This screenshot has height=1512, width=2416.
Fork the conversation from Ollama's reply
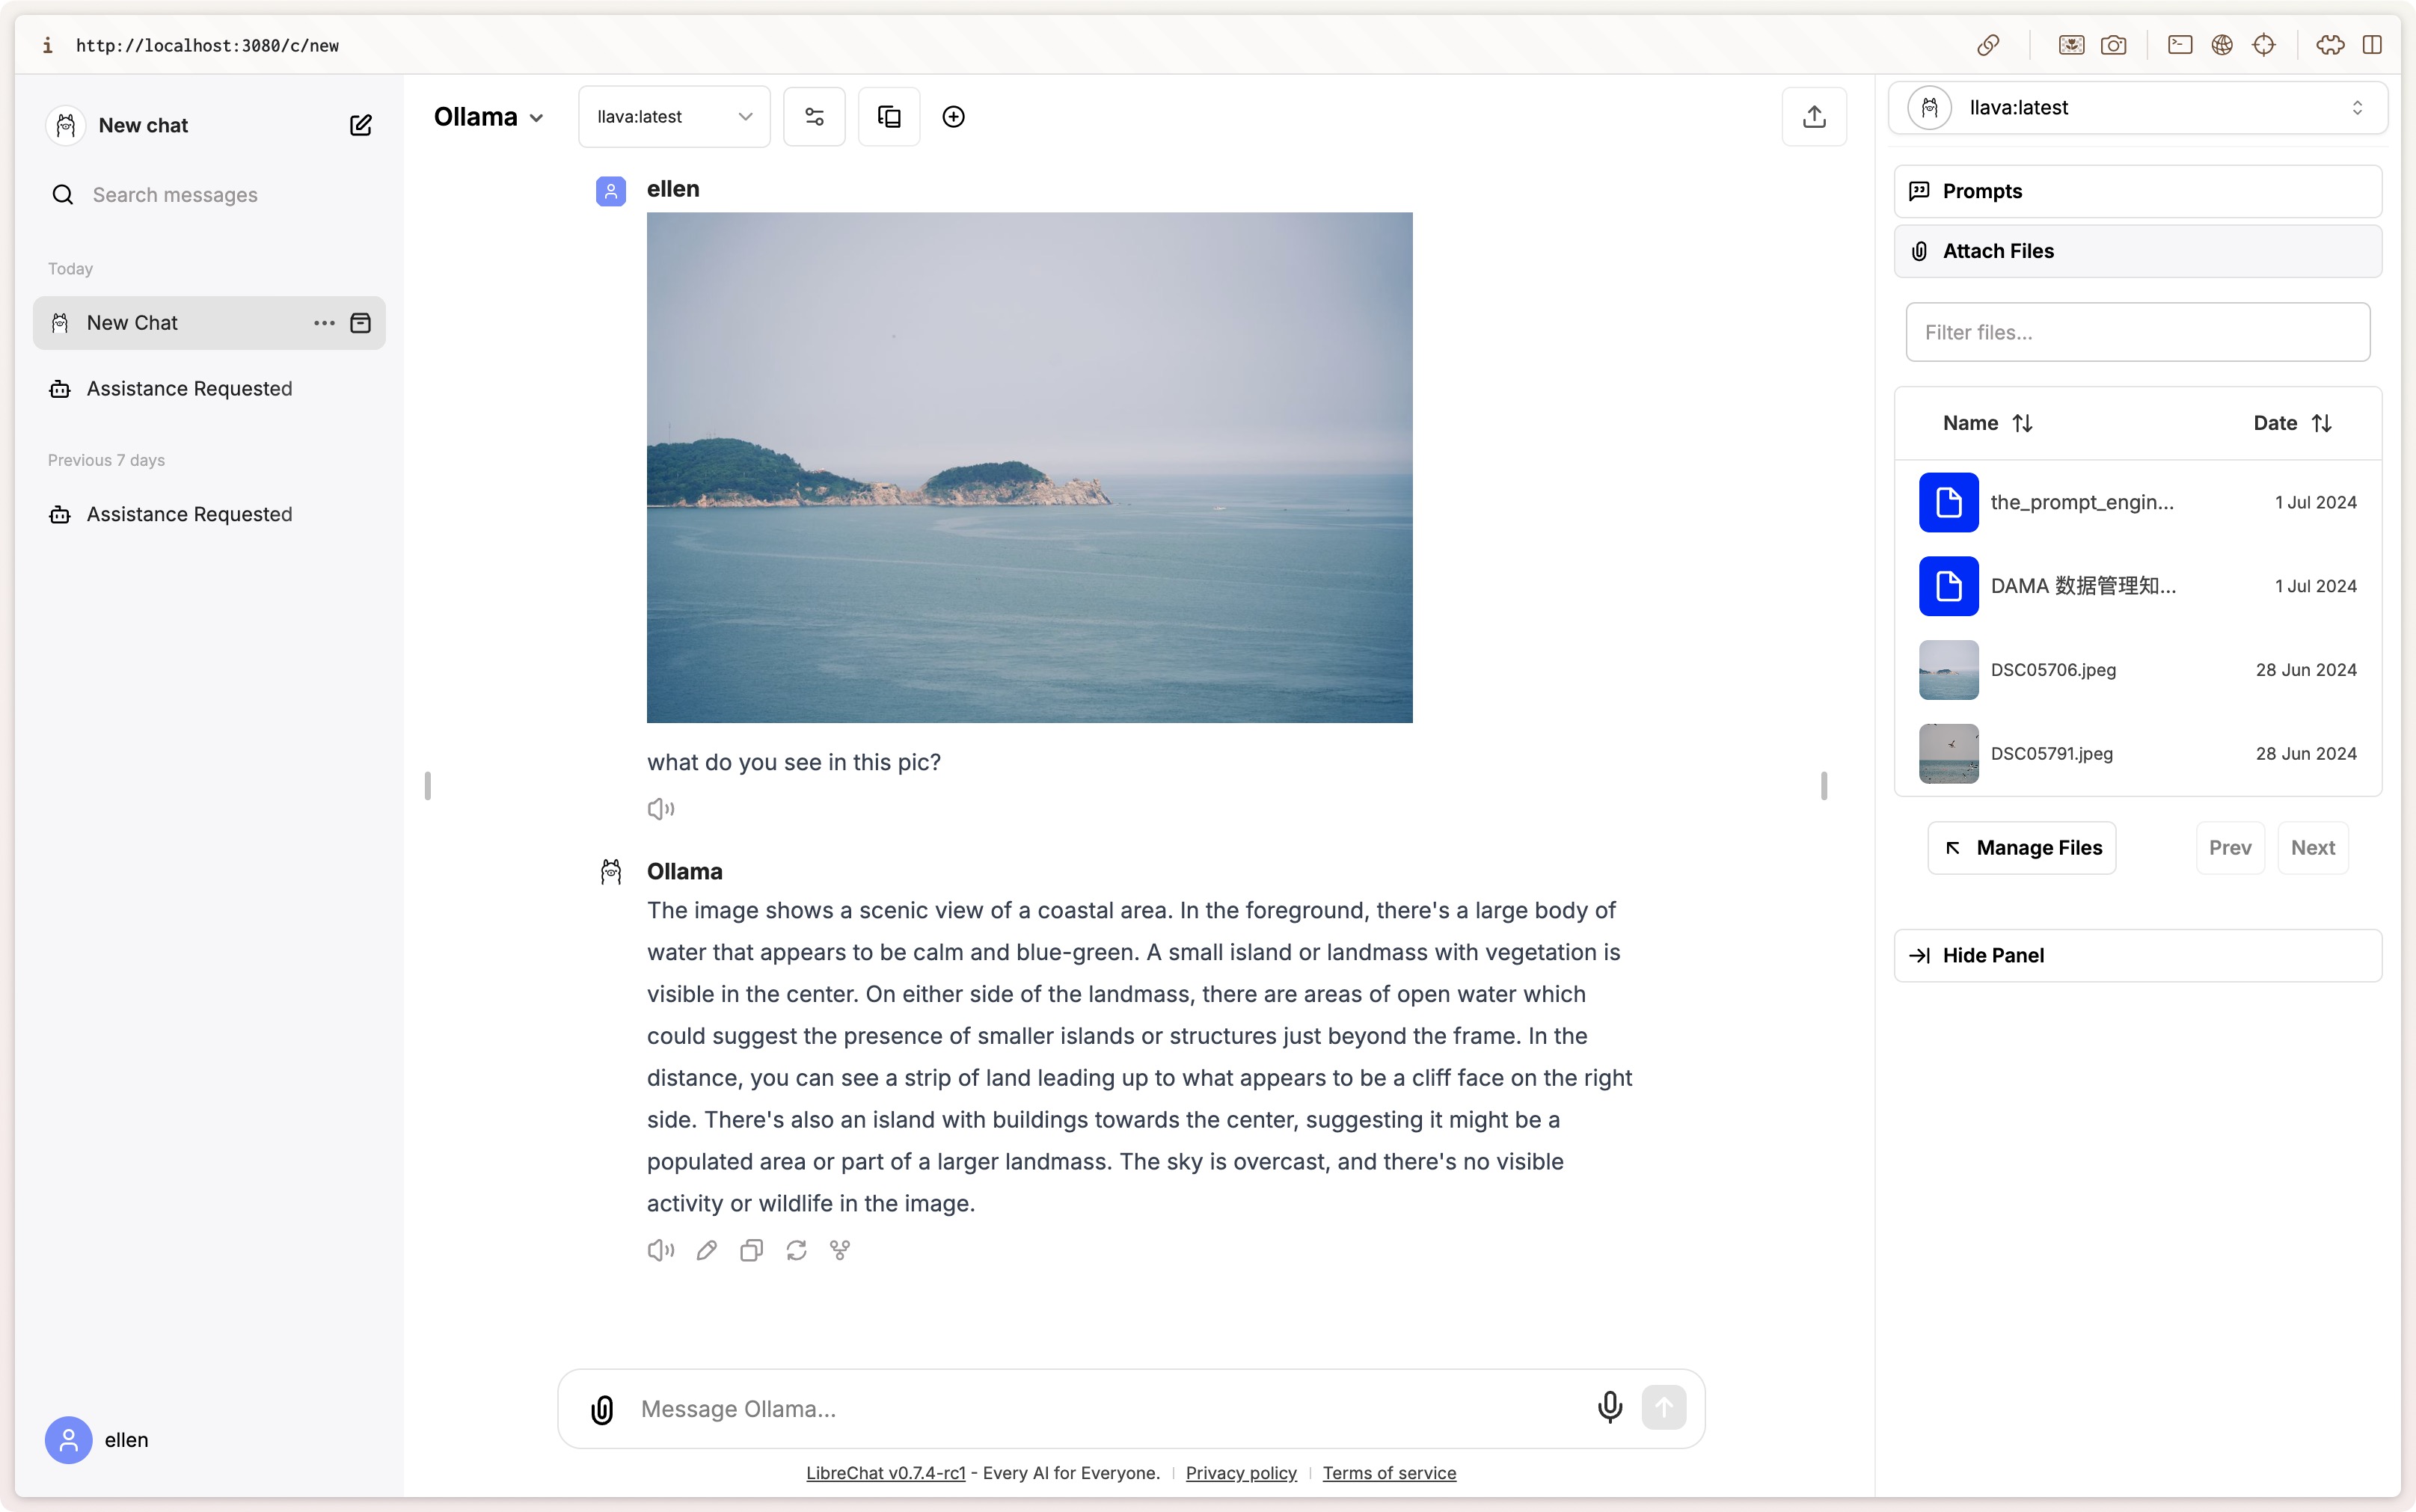point(840,1250)
